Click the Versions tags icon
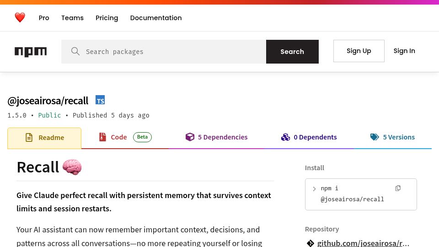The height and width of the screenshot is (247, 439). tap(375, 137)
